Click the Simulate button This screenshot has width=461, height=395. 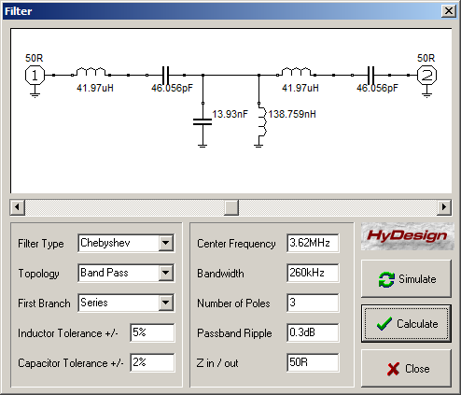(x=406, y=279)
